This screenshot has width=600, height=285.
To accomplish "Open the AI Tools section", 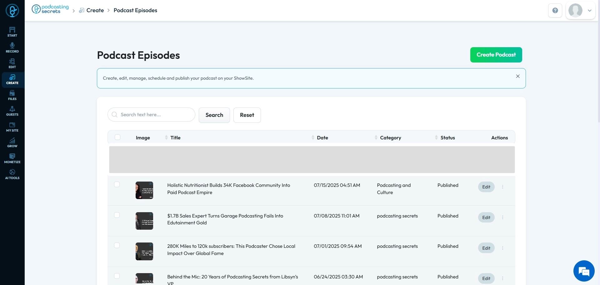I will 12,174.
